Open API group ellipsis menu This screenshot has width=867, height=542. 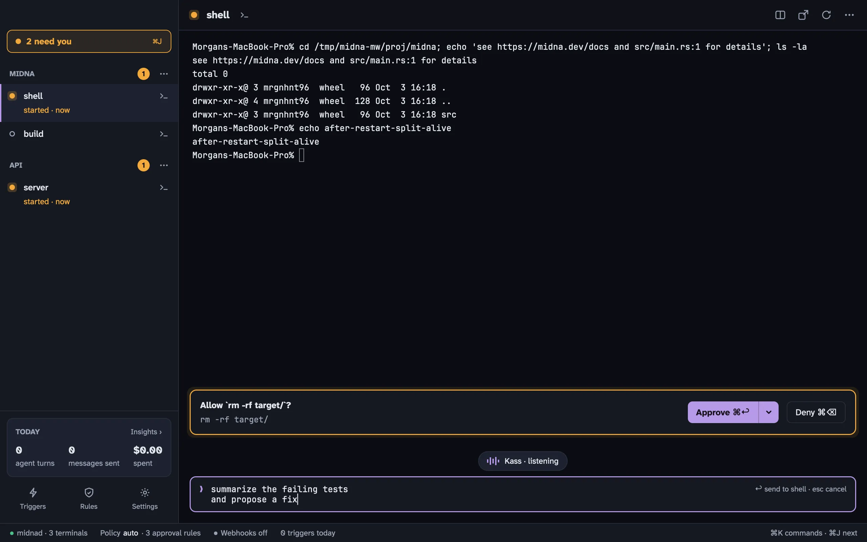[164, 165]
